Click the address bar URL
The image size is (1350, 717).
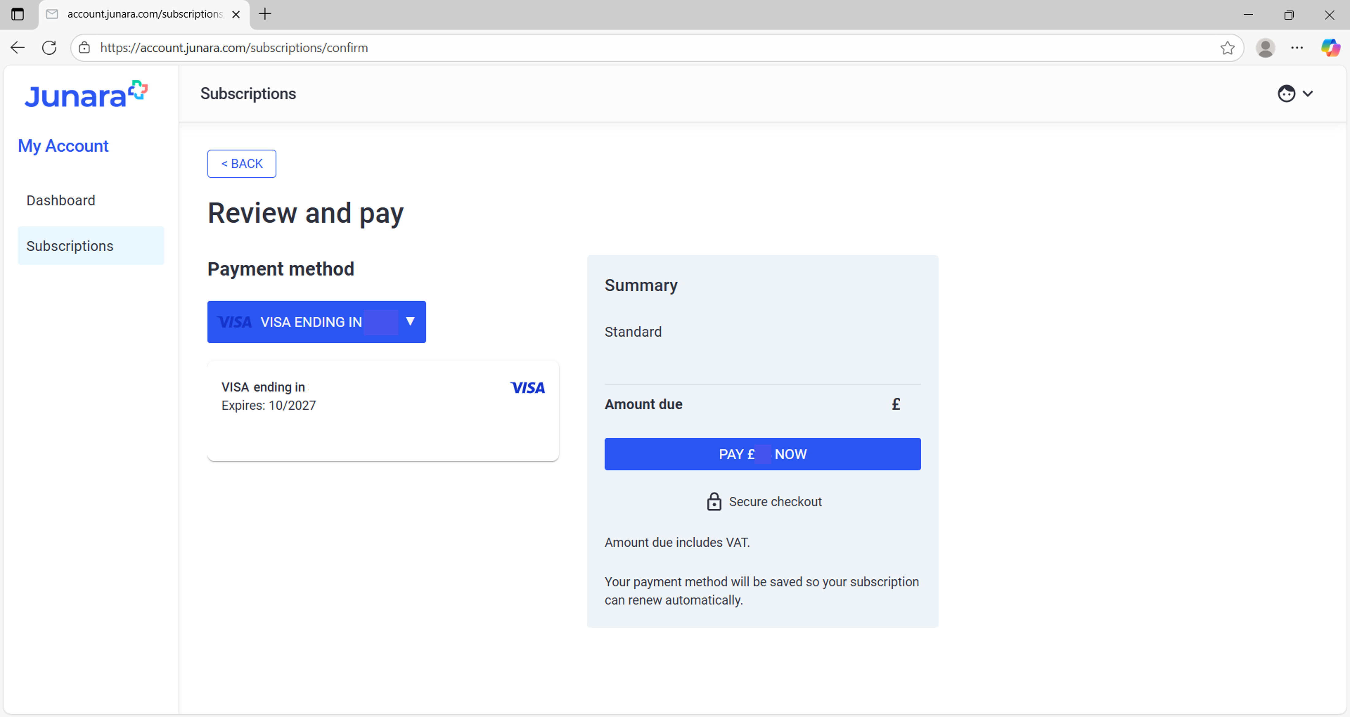(234, 48)
